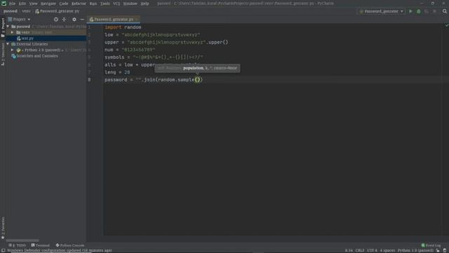This screenshot has height=253, width=449.
Task: Click the 'leng = 20' code line
Action: click(117, 72)
